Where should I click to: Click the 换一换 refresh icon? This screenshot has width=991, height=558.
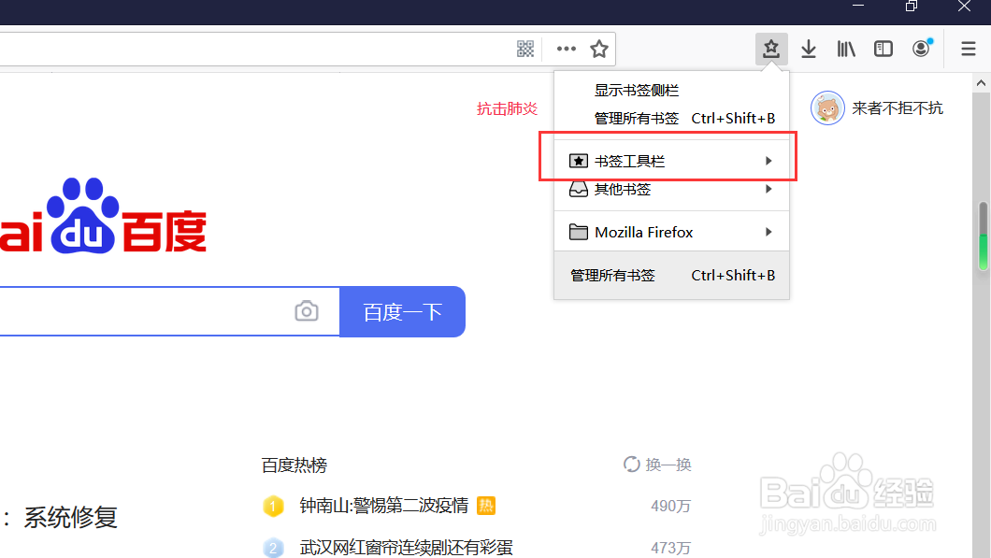[x=631, y=465]
